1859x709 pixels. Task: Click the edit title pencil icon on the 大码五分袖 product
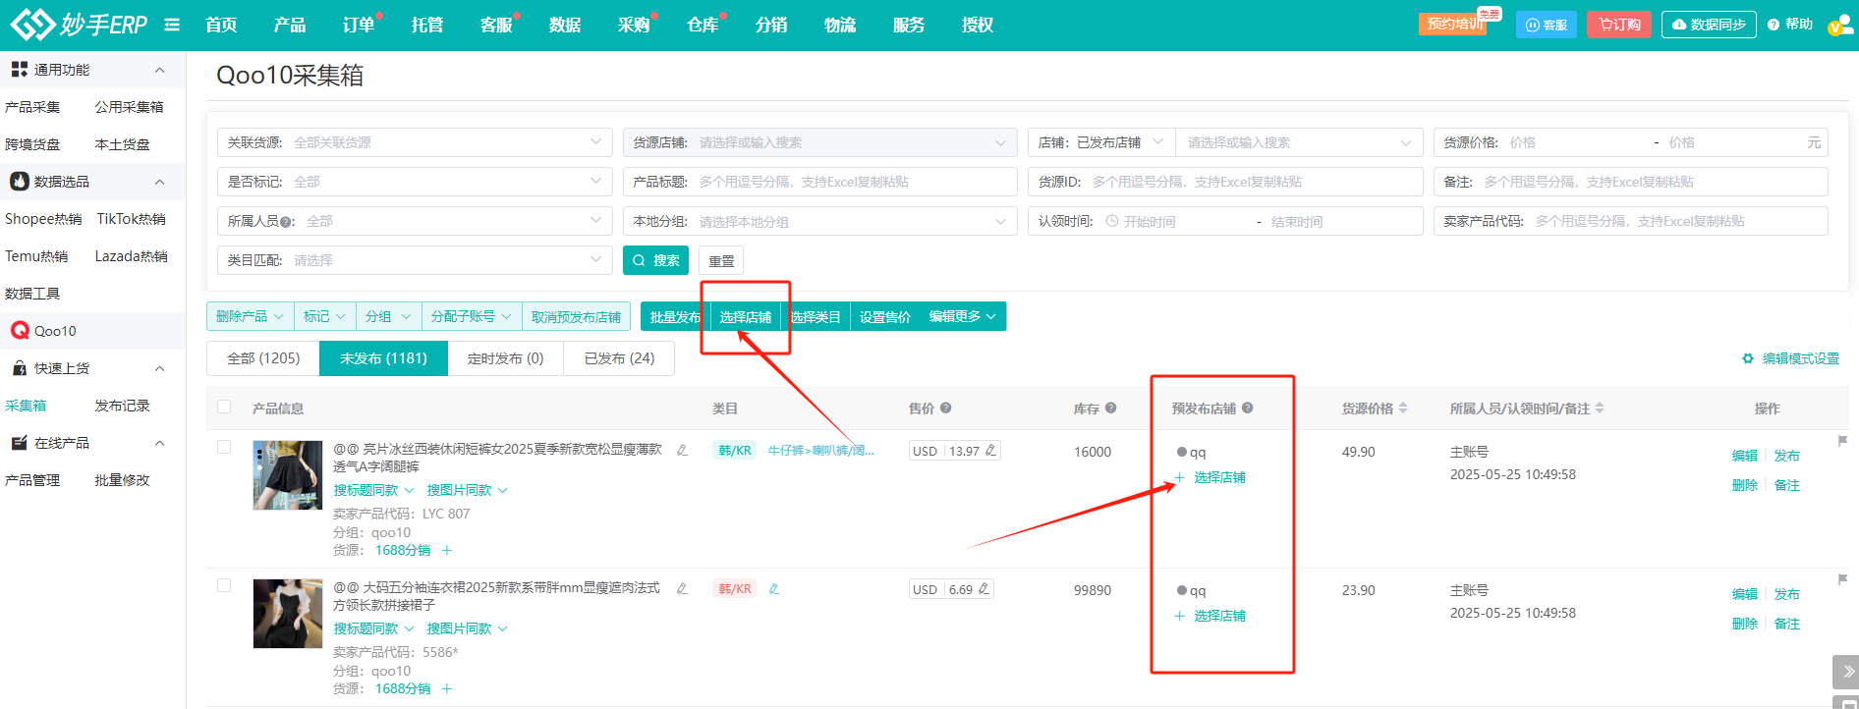[683, 588]
